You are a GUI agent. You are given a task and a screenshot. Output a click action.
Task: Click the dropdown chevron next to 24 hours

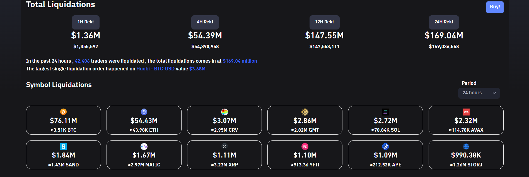pos(494,93)
